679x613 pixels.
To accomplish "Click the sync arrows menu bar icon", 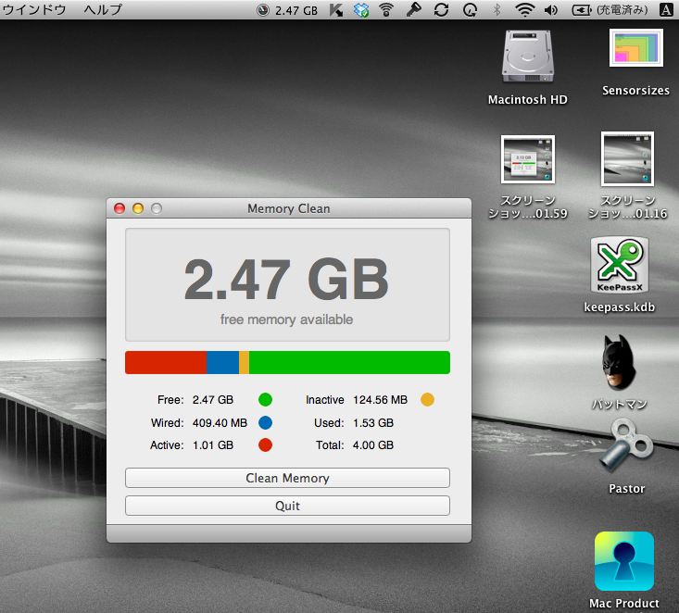I will point(441,10).
